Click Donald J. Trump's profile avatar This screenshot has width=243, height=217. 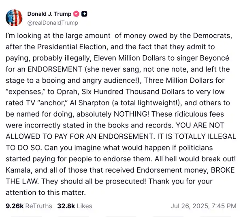click(x=13, y=17)
